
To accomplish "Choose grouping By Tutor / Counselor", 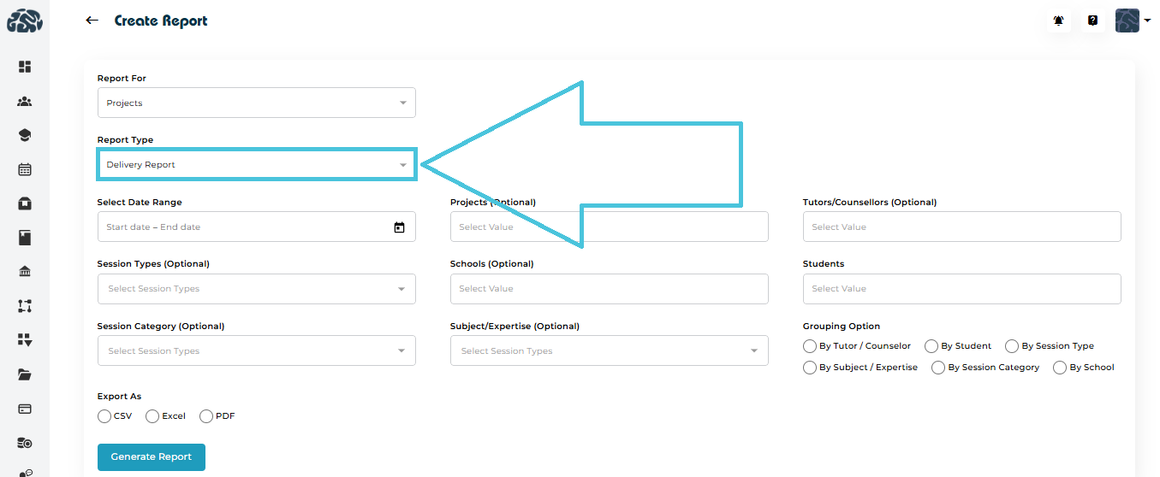I will [810, 346].
